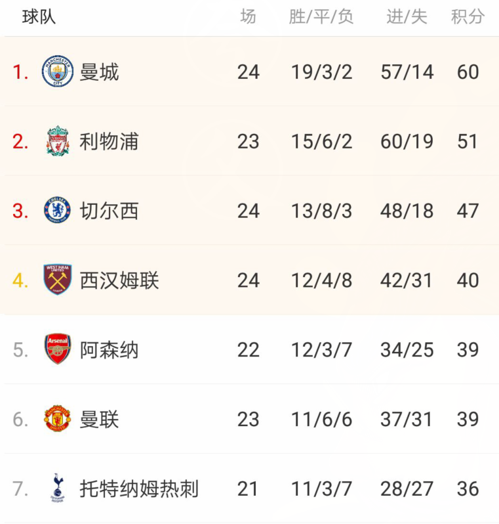Select team name 切尔西
The image size is (499, 524).
109,211
